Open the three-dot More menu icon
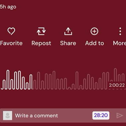The image size is (126, 126). [x=120, y=31]
